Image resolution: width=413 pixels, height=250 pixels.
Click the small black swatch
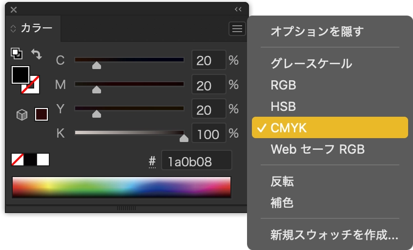click(x=30, y=160)
